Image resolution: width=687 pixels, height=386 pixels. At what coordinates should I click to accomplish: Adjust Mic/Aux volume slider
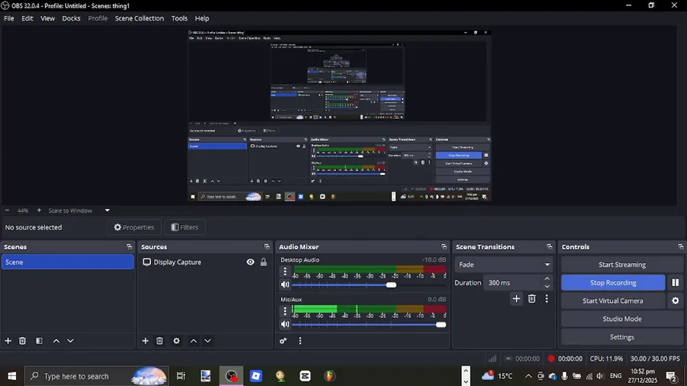[369, 325]
